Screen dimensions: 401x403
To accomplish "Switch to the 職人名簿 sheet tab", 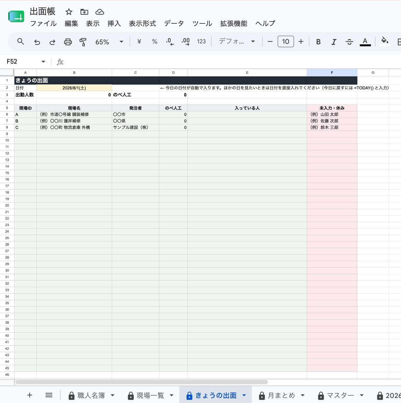I will [91, 395].
